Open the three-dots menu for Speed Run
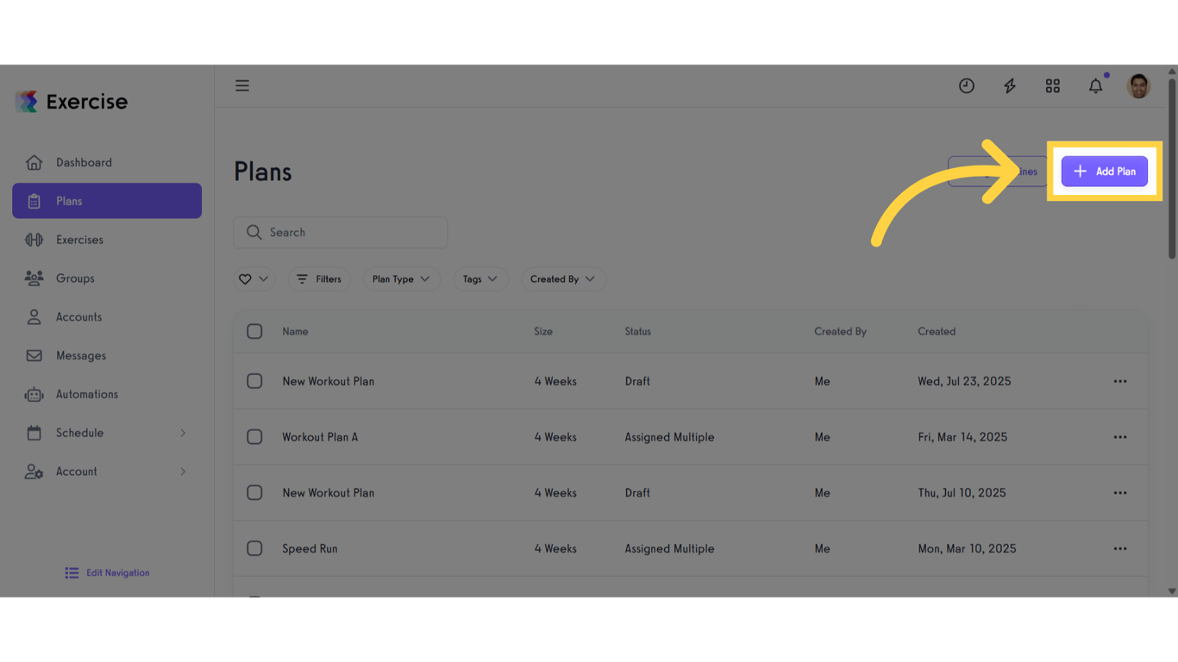Image resolution: width=1178 pixels, height=662 pixels. click(1120, 548)
